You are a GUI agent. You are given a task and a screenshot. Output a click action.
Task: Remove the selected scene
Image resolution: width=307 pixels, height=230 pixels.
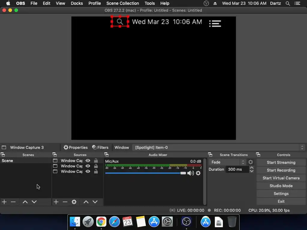13,202
